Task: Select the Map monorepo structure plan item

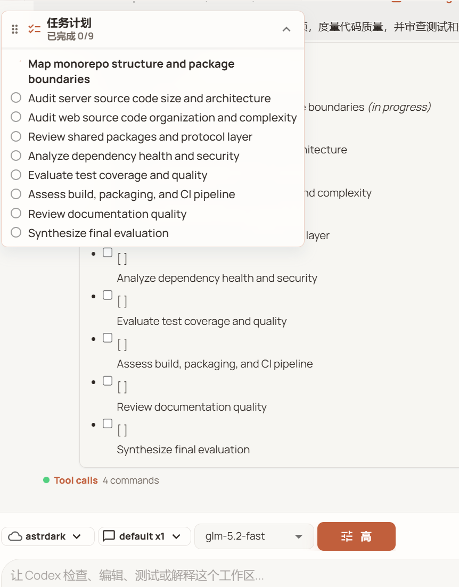Action: coord(132,71)
